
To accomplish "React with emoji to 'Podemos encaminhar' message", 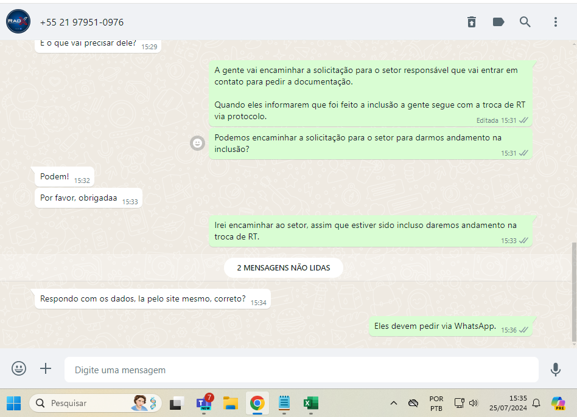I will [198, 143].
